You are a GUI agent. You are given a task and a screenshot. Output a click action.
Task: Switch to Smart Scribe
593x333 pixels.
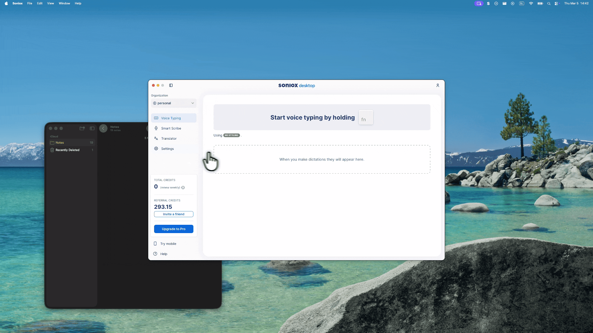tap(171, 128)
